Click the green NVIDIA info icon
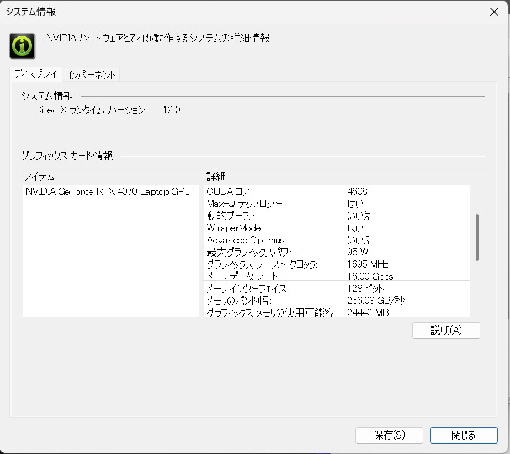 (x=23, y=46)
